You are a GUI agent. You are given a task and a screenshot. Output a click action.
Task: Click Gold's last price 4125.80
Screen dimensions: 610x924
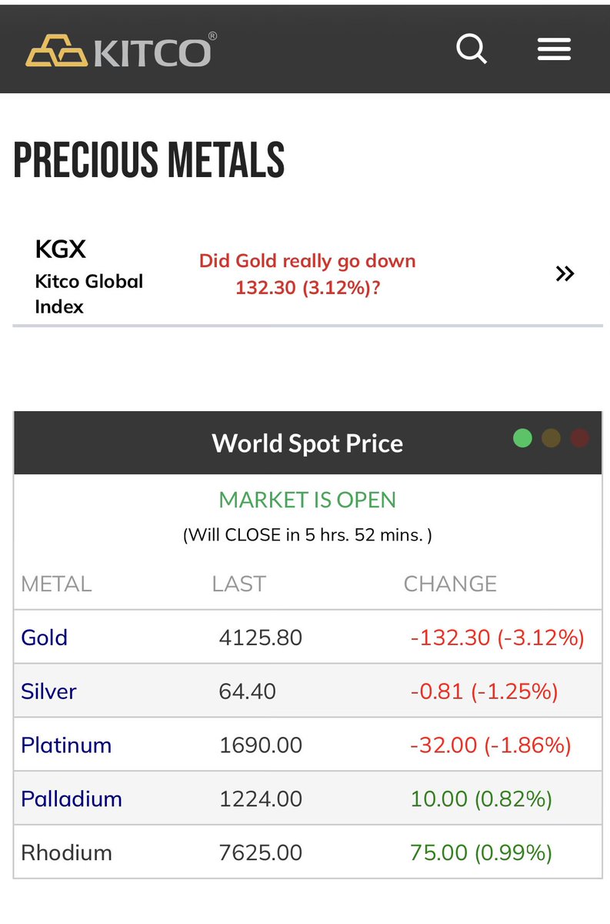(x=261, y=638)
